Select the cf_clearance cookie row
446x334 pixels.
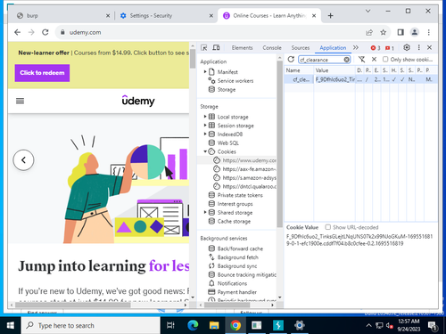tap(360, 79)
